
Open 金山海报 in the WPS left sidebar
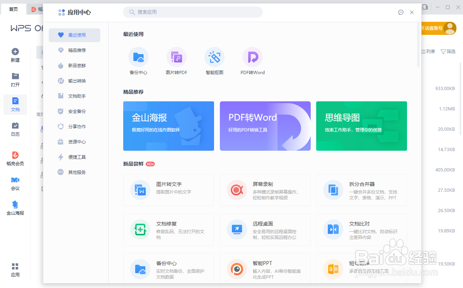(x=15, y=208)
